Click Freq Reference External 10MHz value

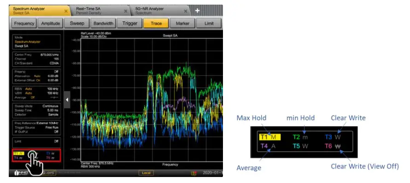point(47,124)
